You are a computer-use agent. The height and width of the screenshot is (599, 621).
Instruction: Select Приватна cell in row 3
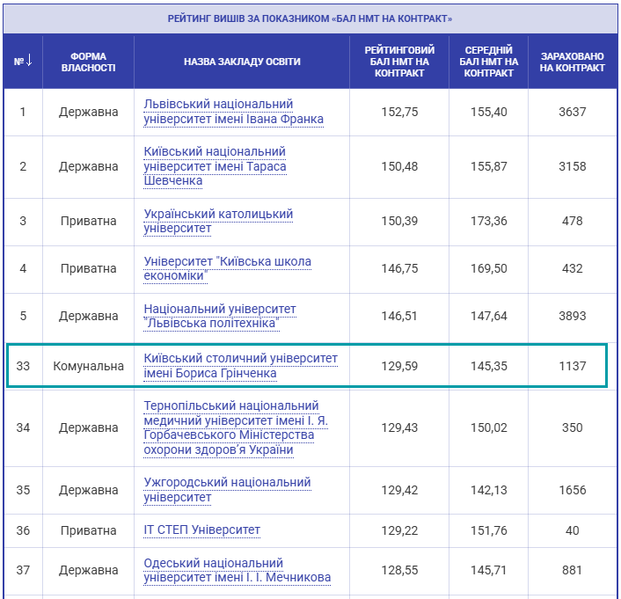[x=88, y=221]
